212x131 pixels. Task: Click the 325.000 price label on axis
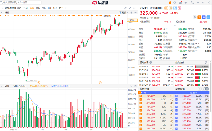pyautogui.click(x=132, y=20)
